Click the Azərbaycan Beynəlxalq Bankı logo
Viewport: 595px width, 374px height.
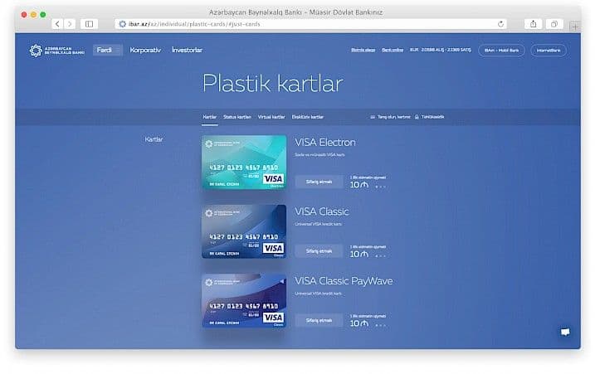[57, 51]
